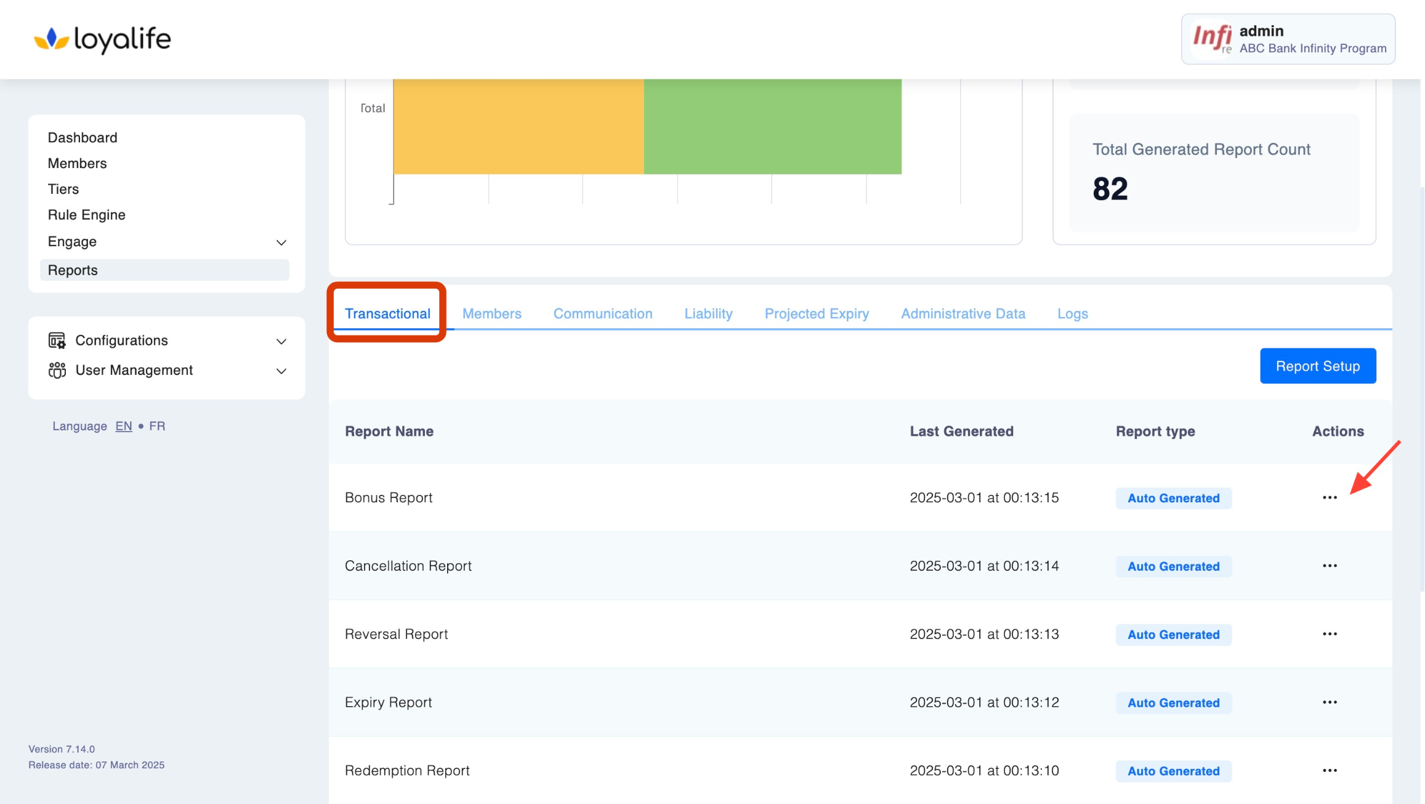This screenshot has height=804, width=1425.
Task: Switch to the Projected Expiry tab
Action: click(x=817, y=314)
